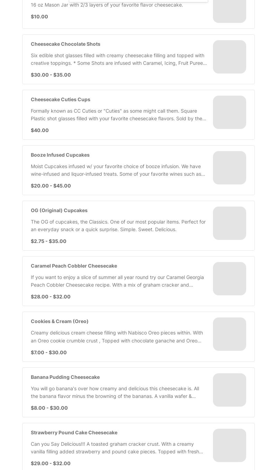Open the Cheesecake Chocolate Shots item title

click(x=65, y=44)
